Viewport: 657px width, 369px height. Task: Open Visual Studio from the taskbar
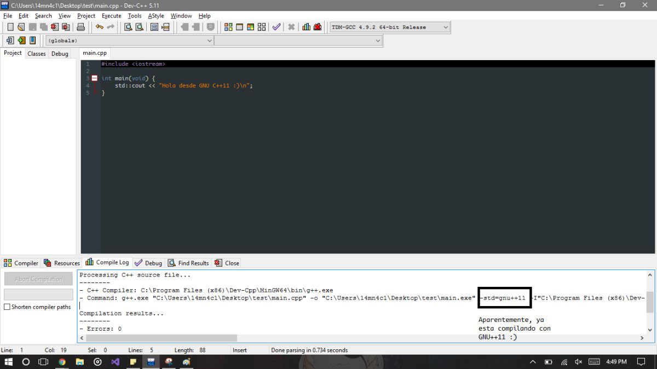115,362
